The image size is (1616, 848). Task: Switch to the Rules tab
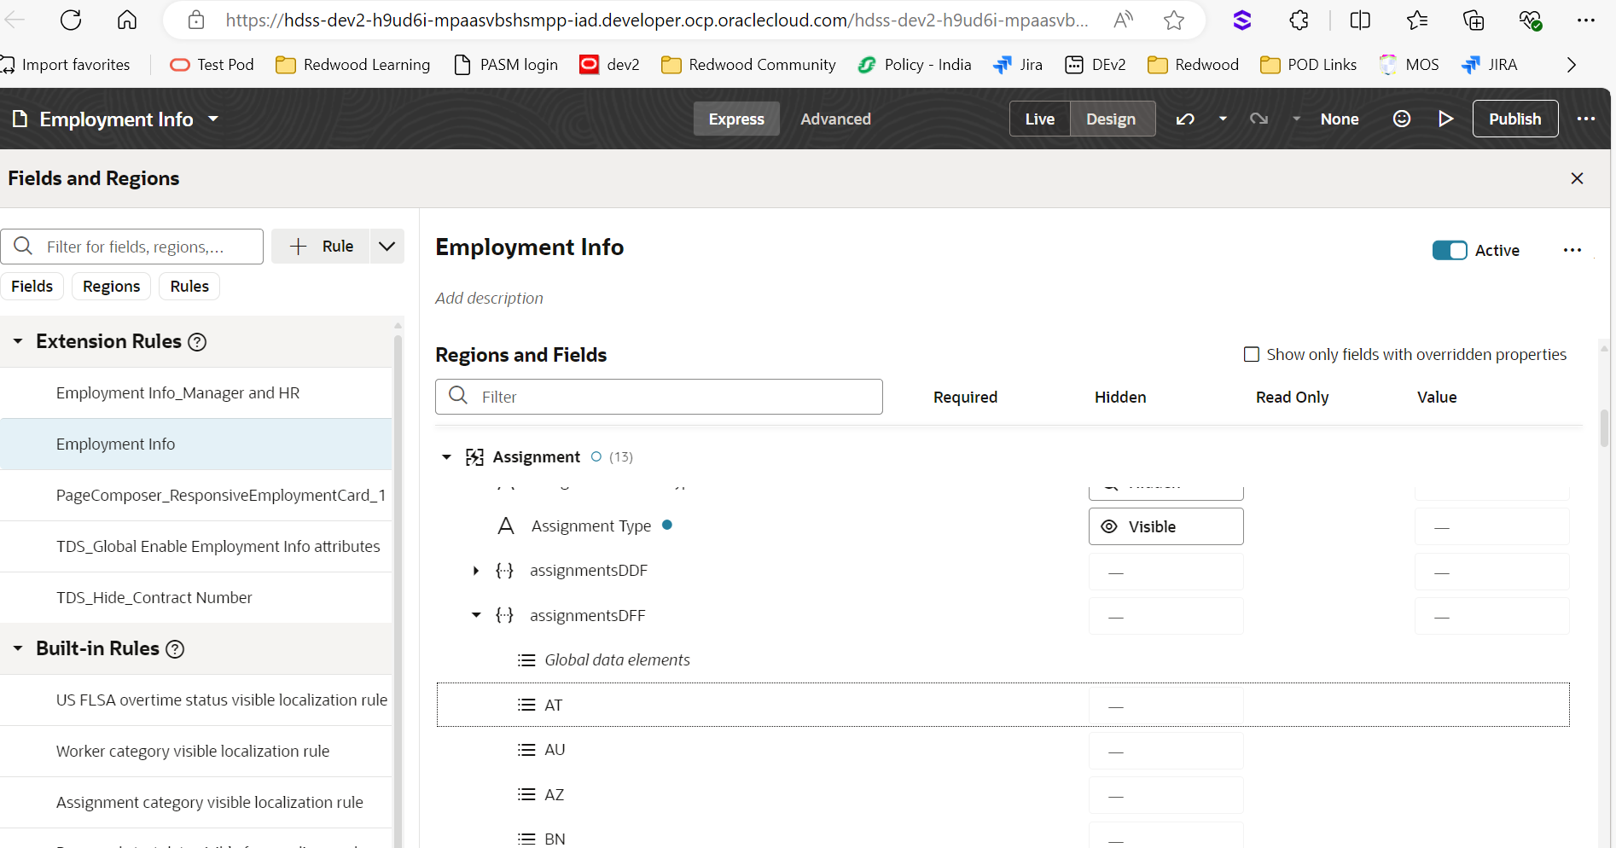tap(189, 286)
